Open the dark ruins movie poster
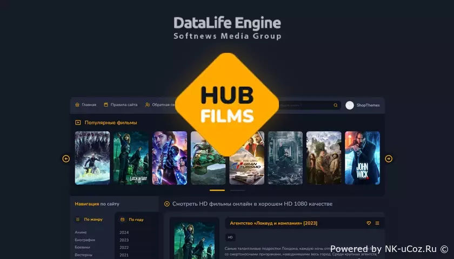 point(285,158)
